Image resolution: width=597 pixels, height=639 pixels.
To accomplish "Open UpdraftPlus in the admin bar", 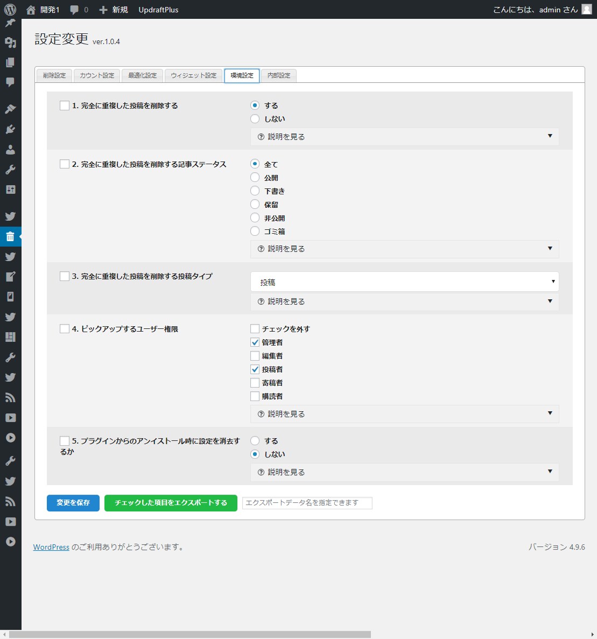I will (x=158, y=10).
